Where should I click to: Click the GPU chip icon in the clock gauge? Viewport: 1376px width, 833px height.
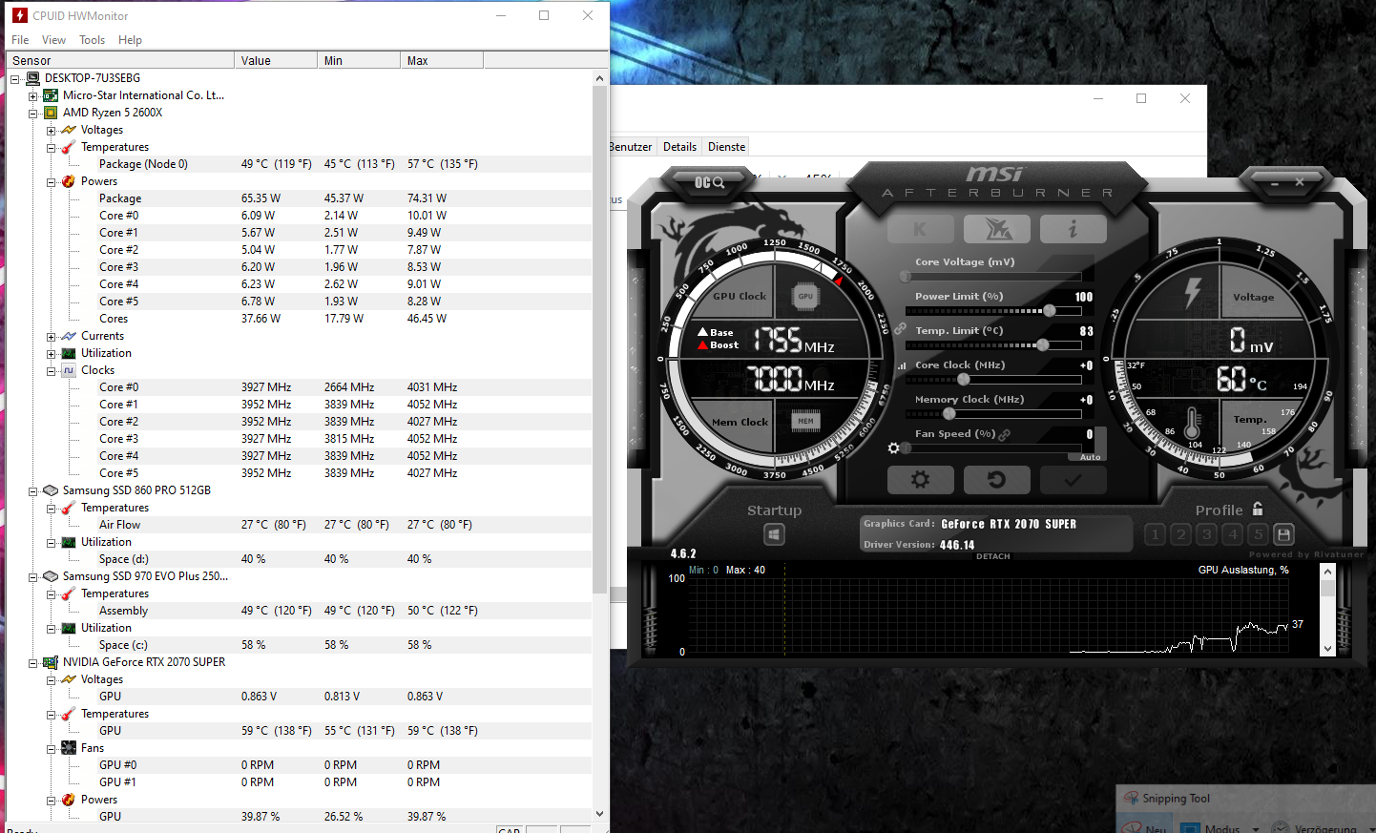pos(805,296)
